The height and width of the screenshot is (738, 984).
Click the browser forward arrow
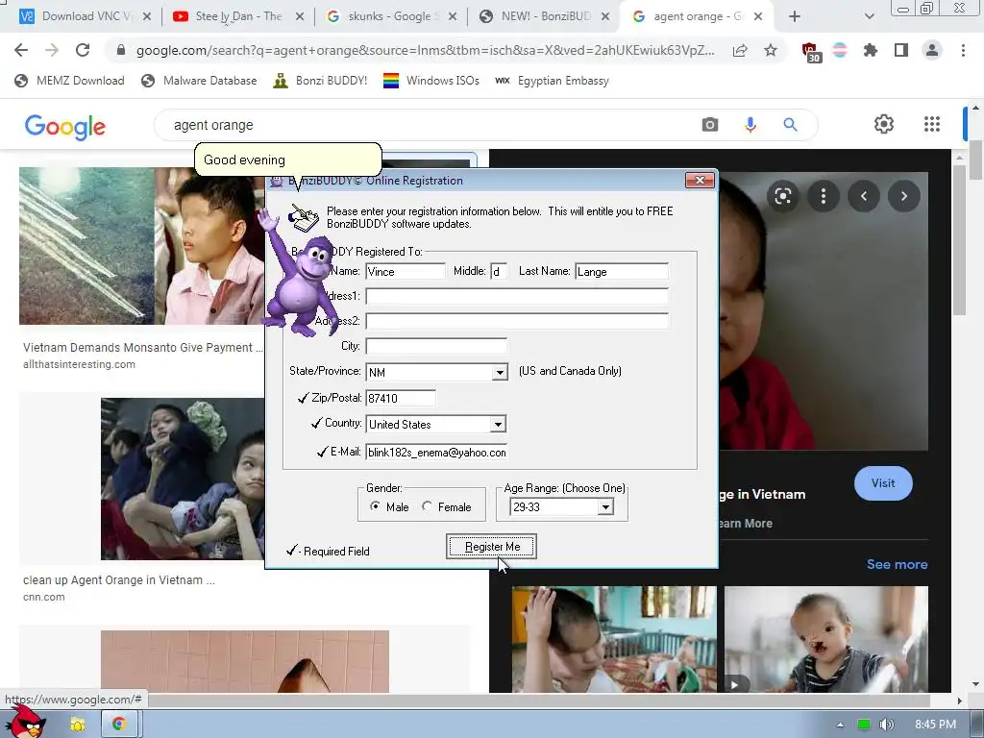[52, 50]
